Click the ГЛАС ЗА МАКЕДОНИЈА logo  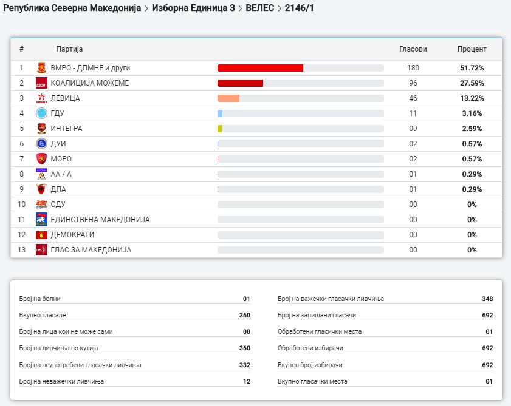coord(41,250)
